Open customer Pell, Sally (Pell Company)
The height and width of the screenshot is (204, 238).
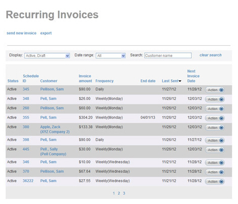[53, 152]
